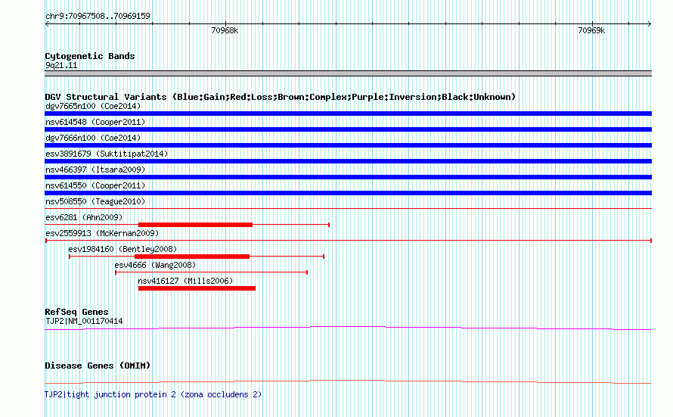Select the Disease Genes (OMIM) track header
Viewport: 673px width, 417px height.
click(98, 366)
